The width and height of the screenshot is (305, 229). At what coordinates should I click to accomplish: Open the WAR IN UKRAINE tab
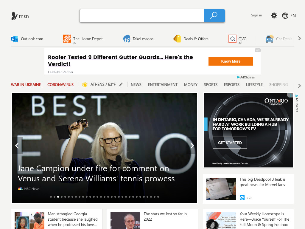pos(26,85)
